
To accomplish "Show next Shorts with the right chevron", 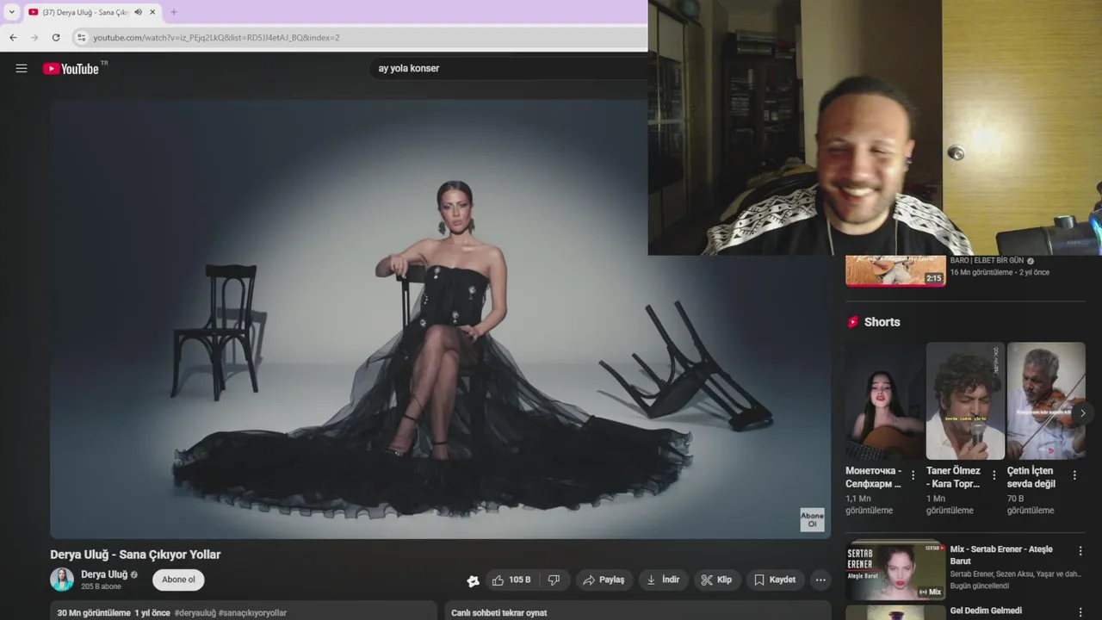I will [1082, 413].
